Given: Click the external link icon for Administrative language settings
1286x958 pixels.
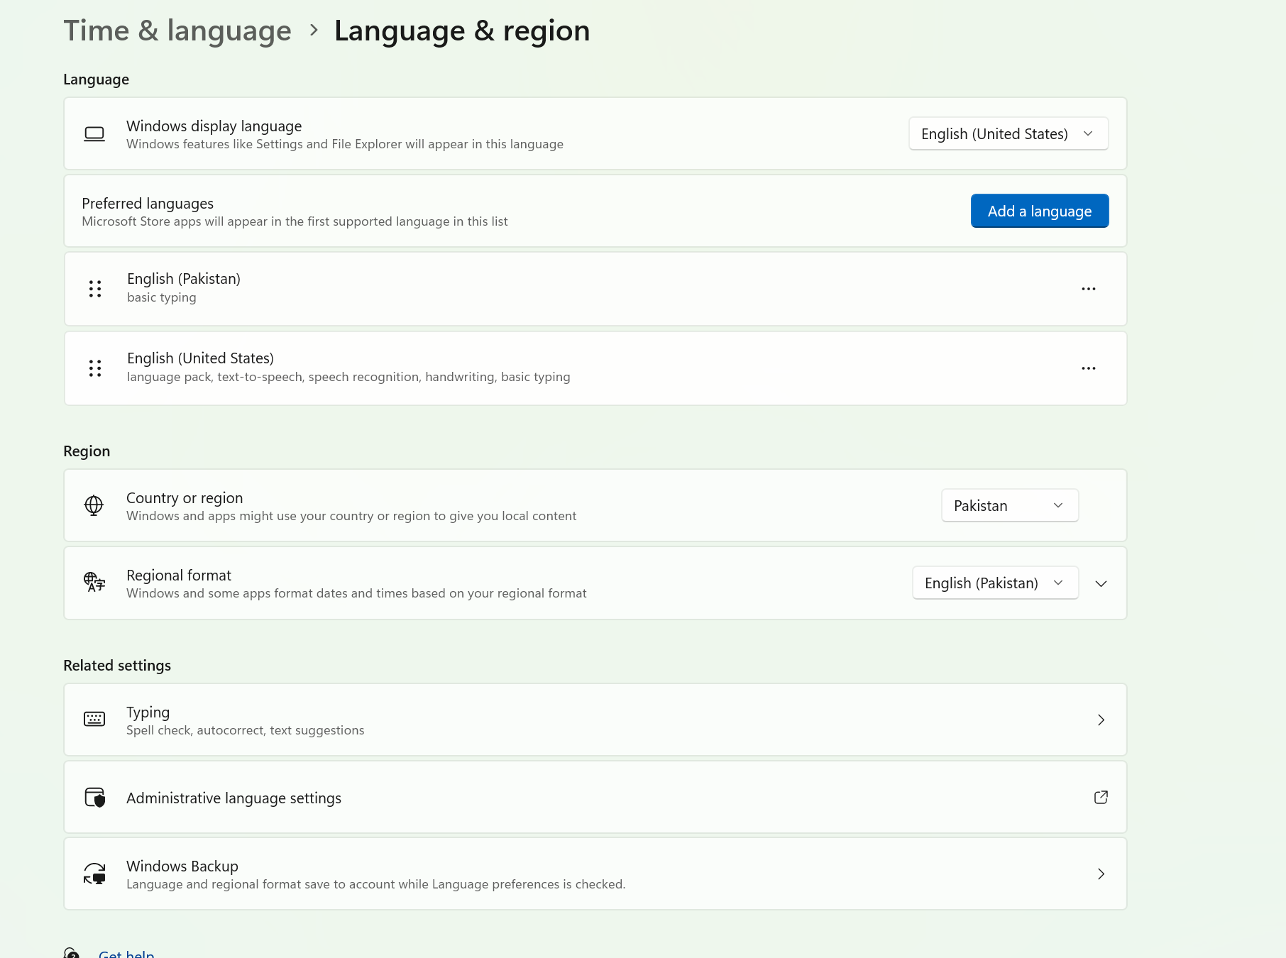Looking at the screenshot, I should click(1101, 797).
